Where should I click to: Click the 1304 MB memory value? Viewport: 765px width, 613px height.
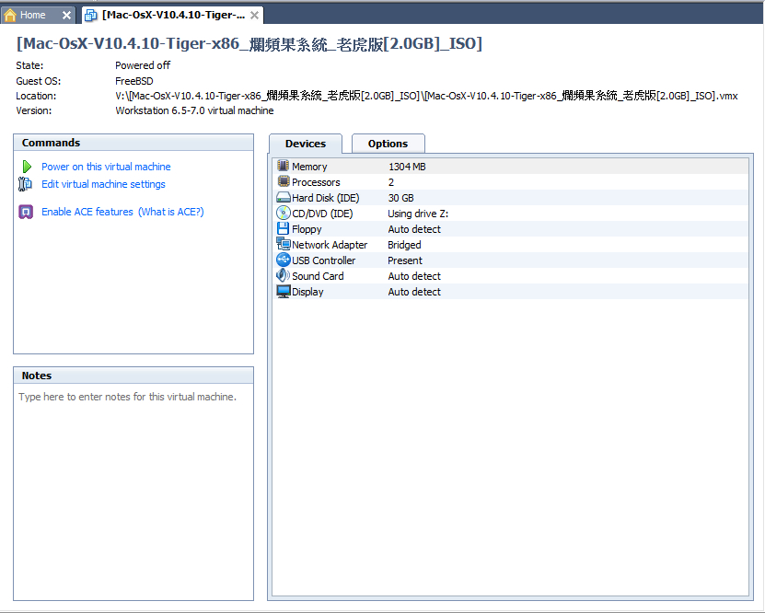(407, 167)
